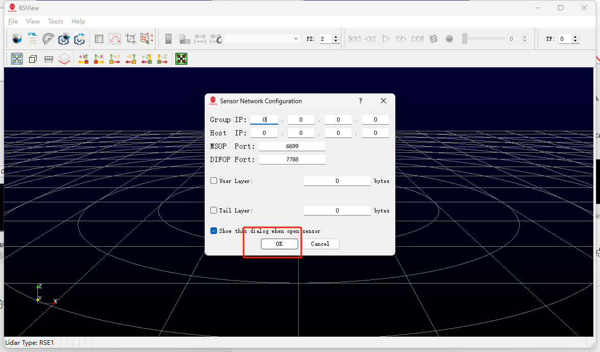Click the stacked layers grid icon
This screenshot has height=352, width=600.
click(x=64, y=59)
